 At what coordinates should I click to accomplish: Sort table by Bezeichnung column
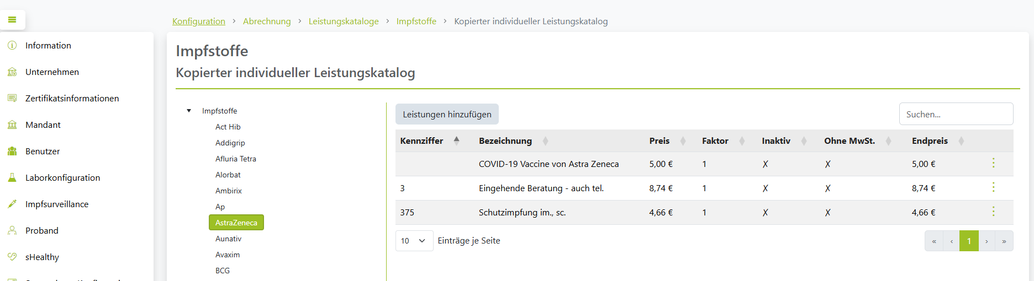click(x=545, y=141)
